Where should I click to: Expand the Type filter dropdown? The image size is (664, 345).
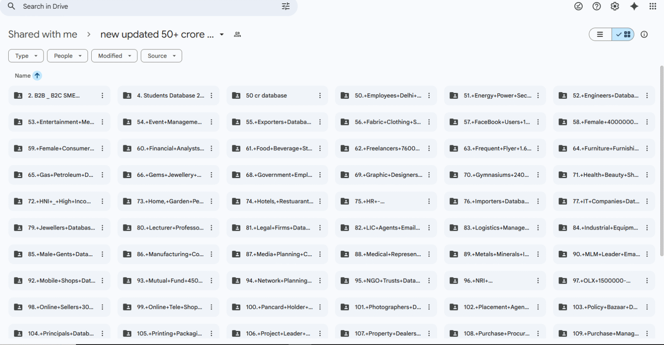(26, 56)
